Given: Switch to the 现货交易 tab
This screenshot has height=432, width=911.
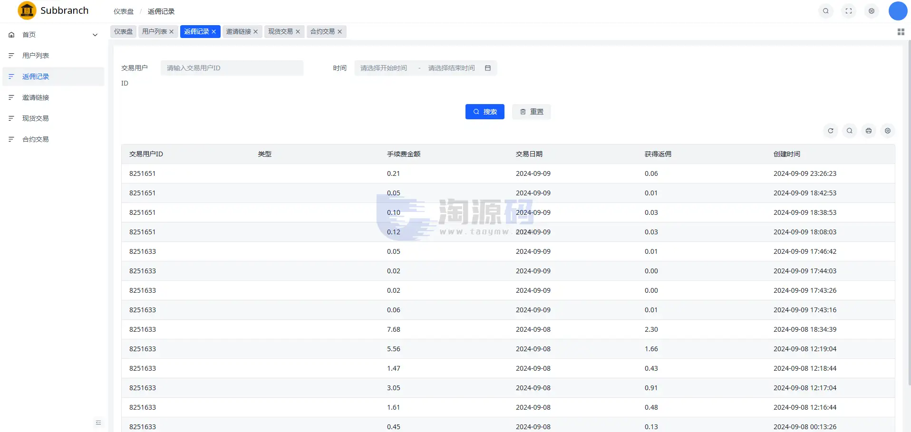Looking at the screenshot, I should (281, 31).
